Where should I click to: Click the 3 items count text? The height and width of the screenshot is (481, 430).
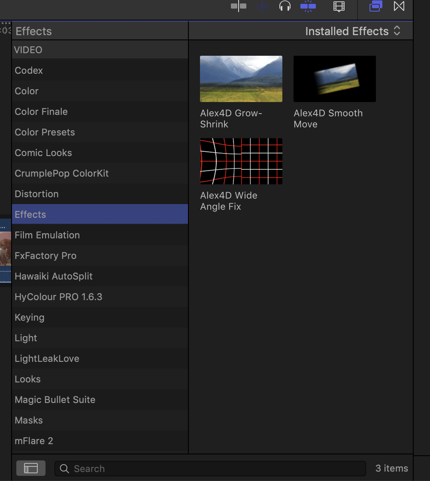pos(392,468)
